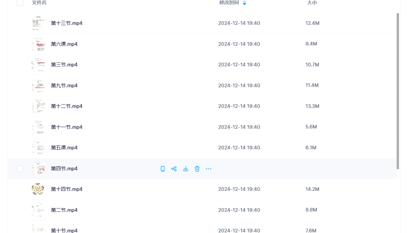Toggle the select-all checkbox in the header
Viewport: 416px width, 233px height.
coord(20,3)
